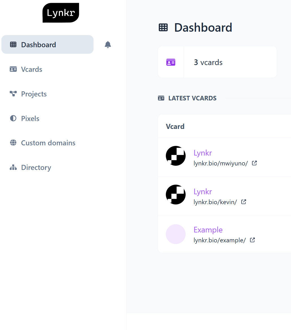Viewport: 291px width, 330px height.
Task: Select Dashboard in the sidebar
Action: coord(47,44)
